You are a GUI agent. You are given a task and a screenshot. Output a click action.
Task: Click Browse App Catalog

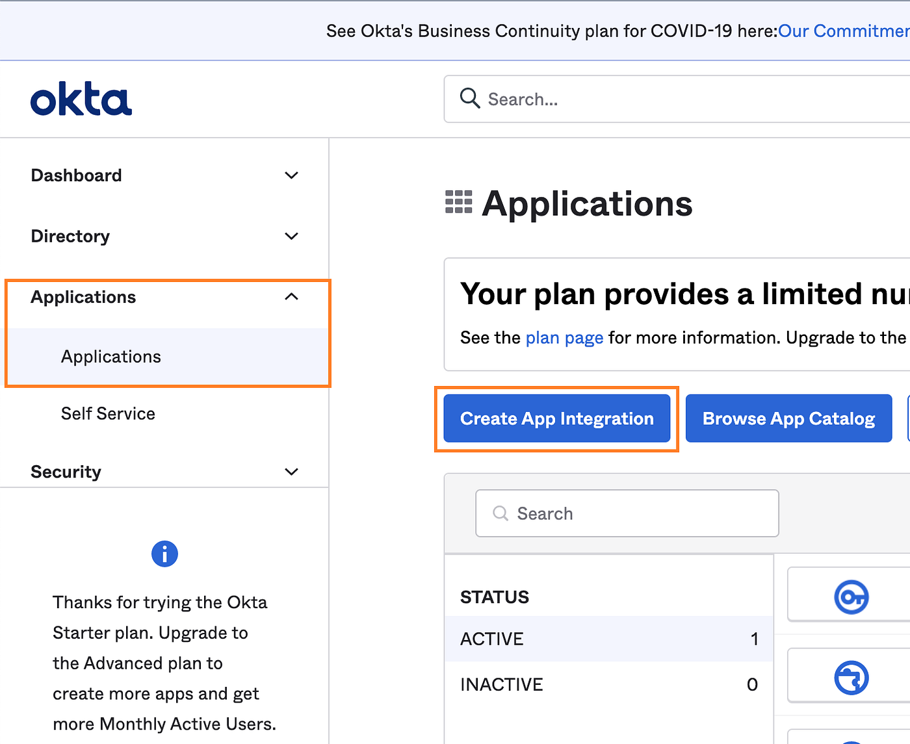pos(789,418)
